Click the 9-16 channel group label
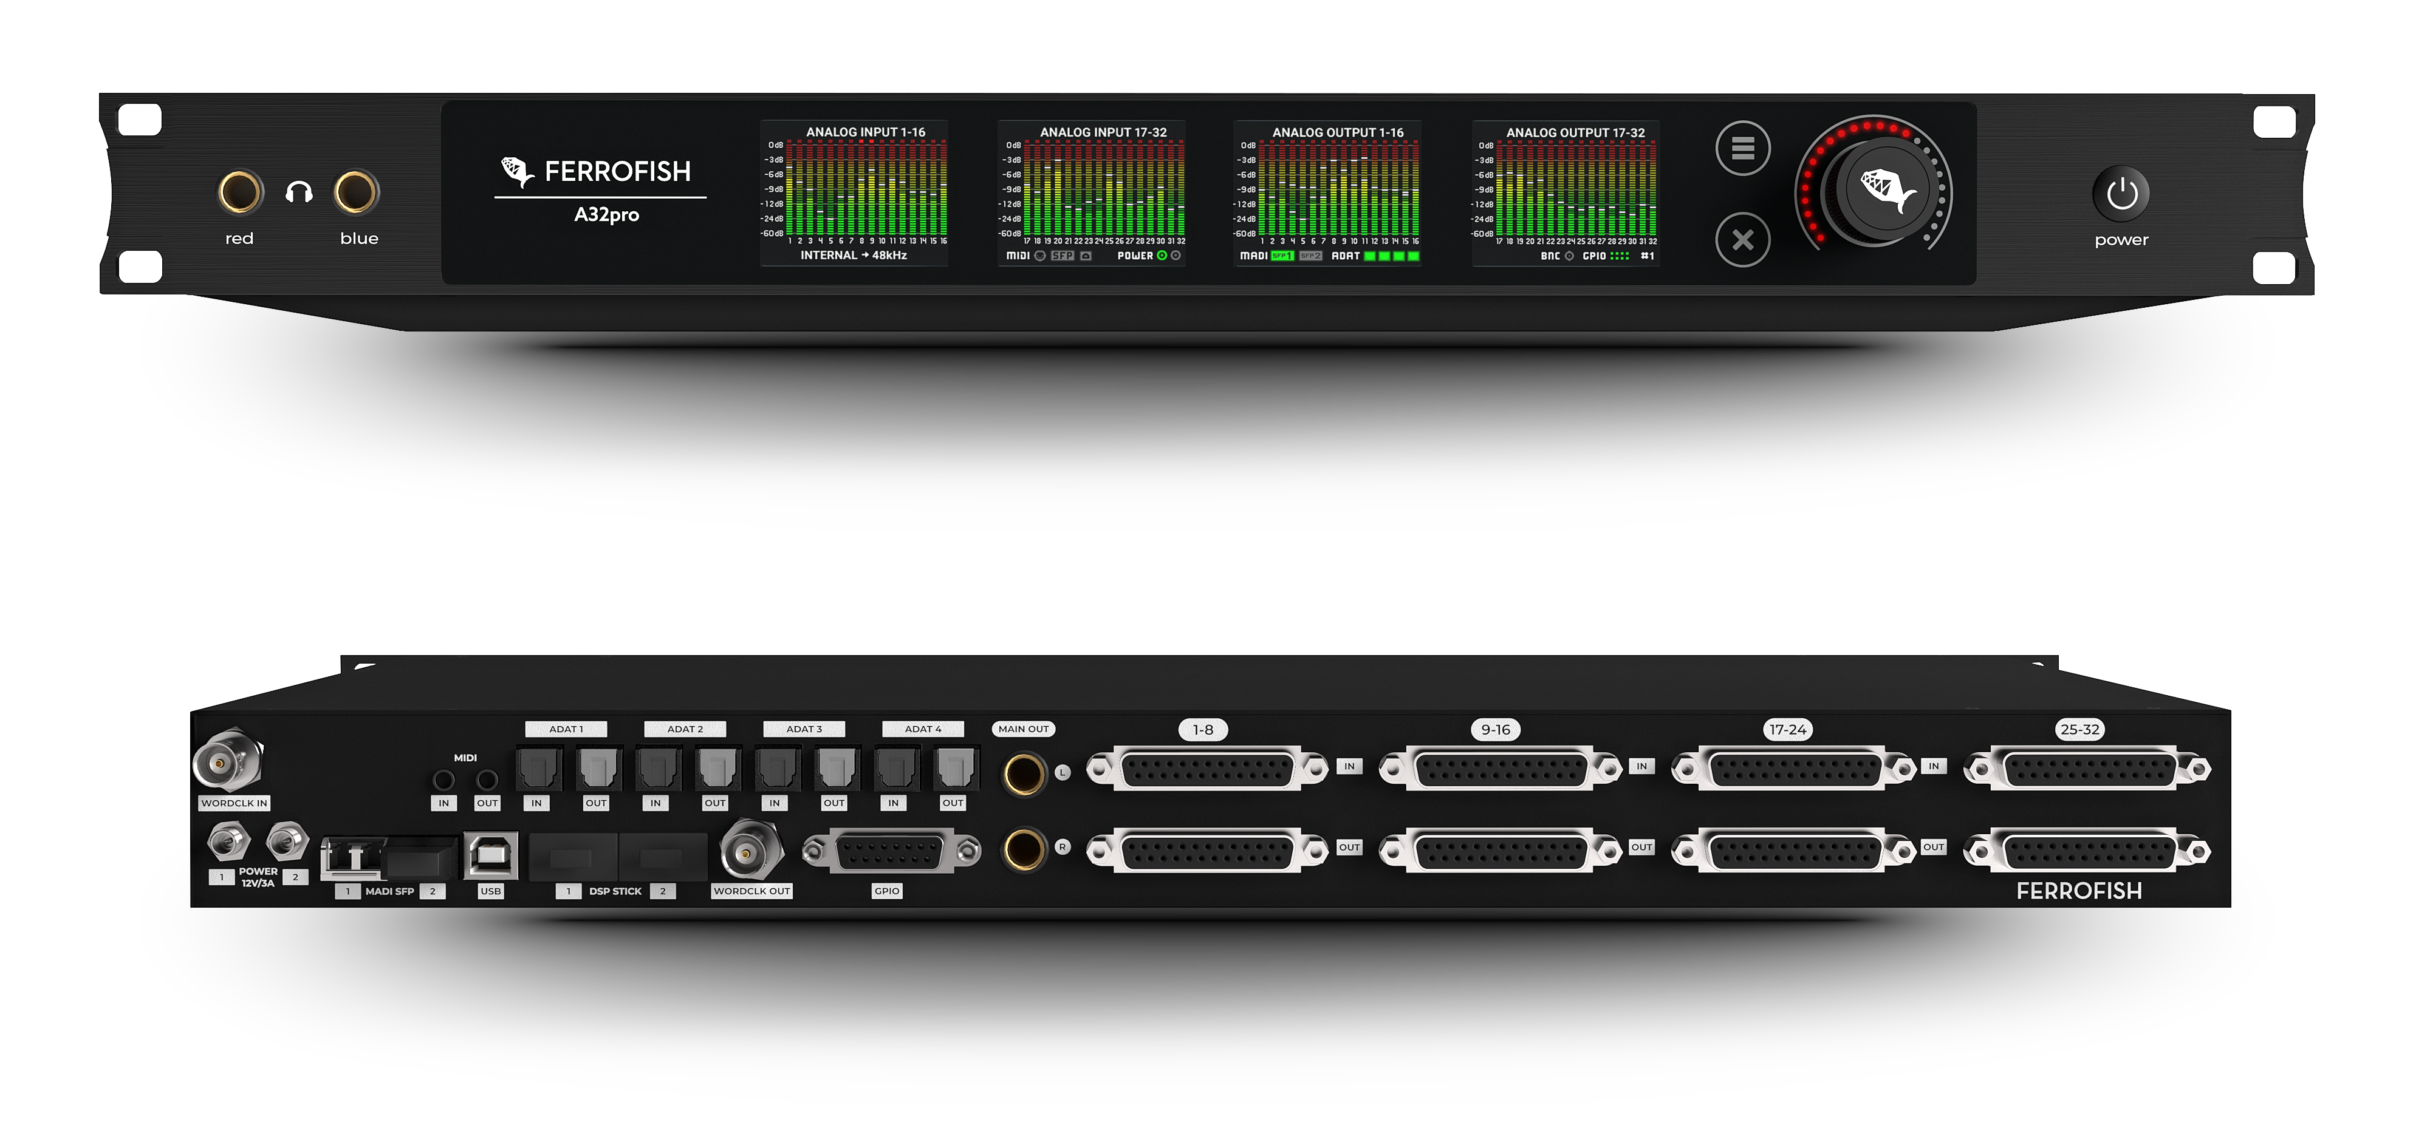Viewport: 2430px width, 1125px height. tap(1495, 729)
